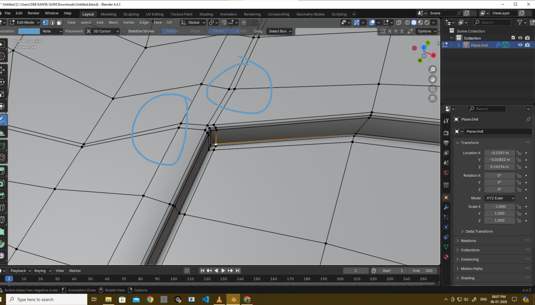Image resolution: width=535 pixels, height=305 pixels.
Task: Open the Scene properties tab
Action: 446,163
